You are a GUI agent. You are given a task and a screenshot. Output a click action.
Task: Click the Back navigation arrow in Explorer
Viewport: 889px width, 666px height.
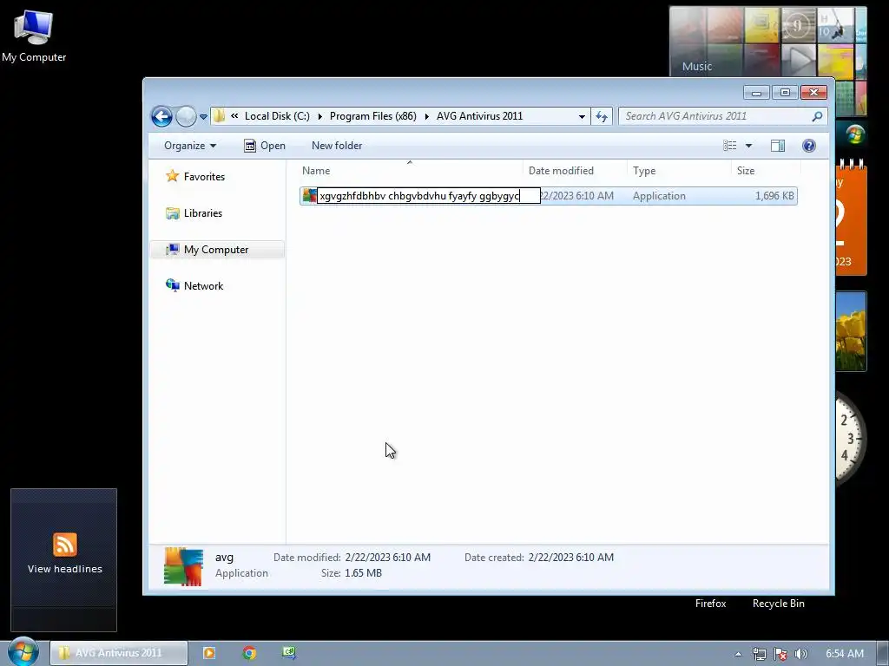pos(161,117)
